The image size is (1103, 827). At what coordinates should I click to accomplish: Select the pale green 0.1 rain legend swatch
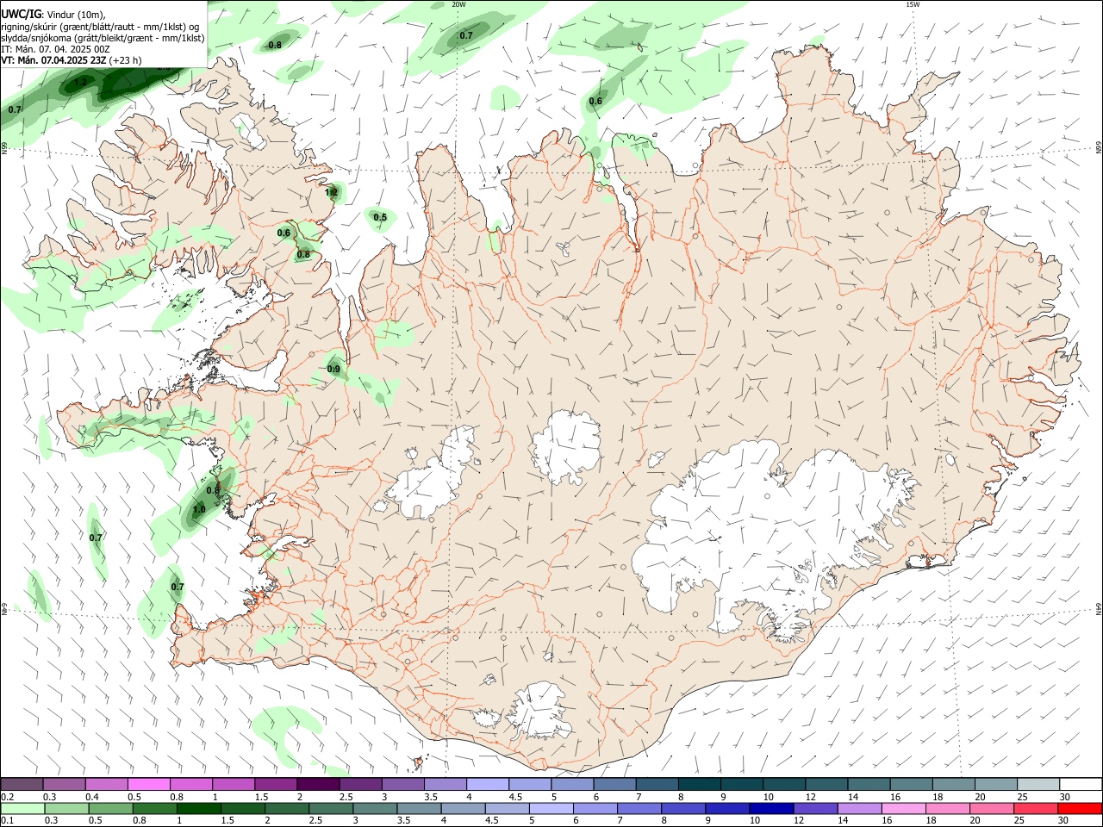point(22,808)
